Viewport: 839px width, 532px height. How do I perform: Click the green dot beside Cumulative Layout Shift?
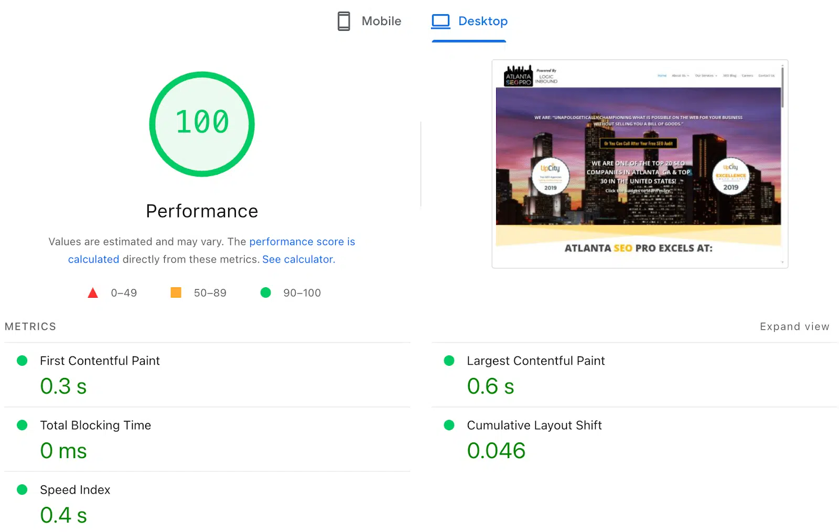pos(449,425)
